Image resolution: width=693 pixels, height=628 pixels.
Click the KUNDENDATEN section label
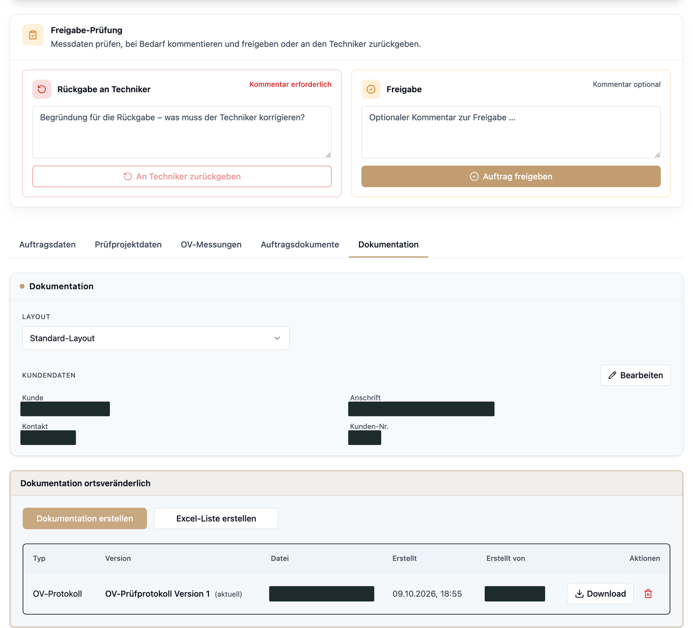(x=49, y=375)
